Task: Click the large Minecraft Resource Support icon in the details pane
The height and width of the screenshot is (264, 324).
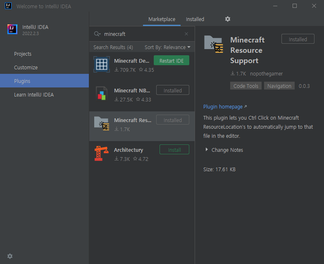Action: [214, 44]
